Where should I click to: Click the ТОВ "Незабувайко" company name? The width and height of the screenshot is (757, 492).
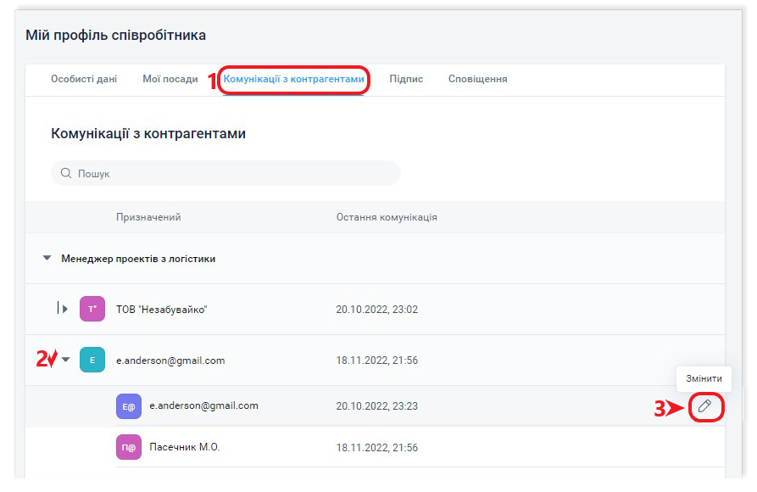click(x=161, y=310)
